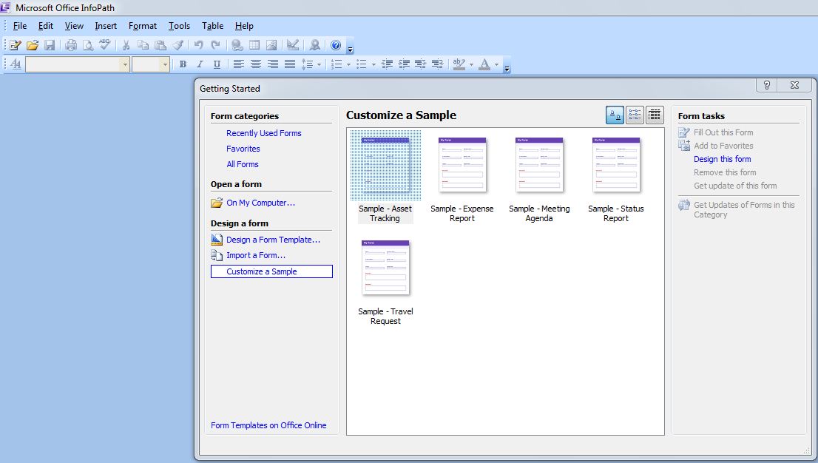Open the Insert menu
The width and height of the screenshot is (818, 463).
point(106,25)
